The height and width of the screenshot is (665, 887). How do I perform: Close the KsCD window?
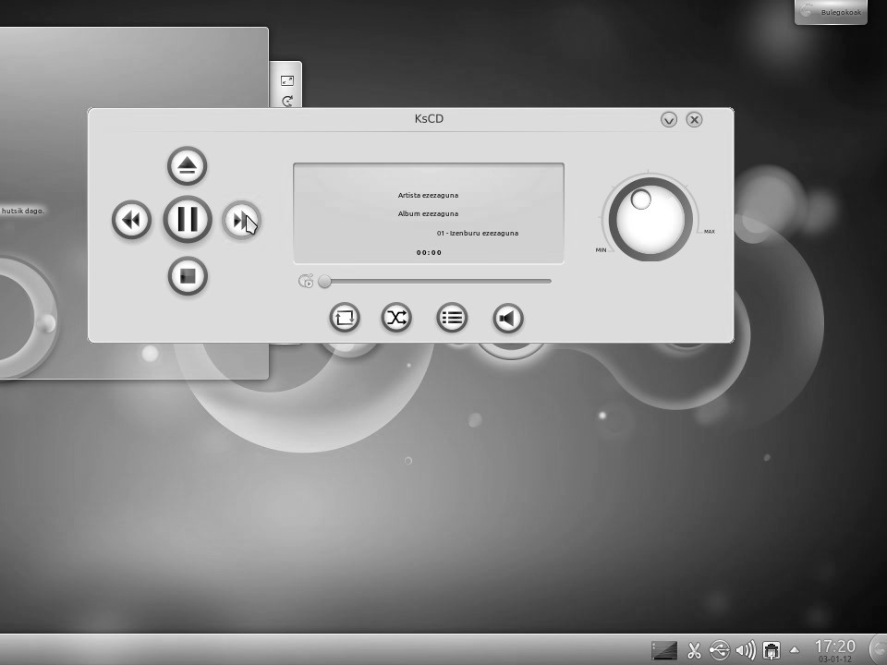694,119
